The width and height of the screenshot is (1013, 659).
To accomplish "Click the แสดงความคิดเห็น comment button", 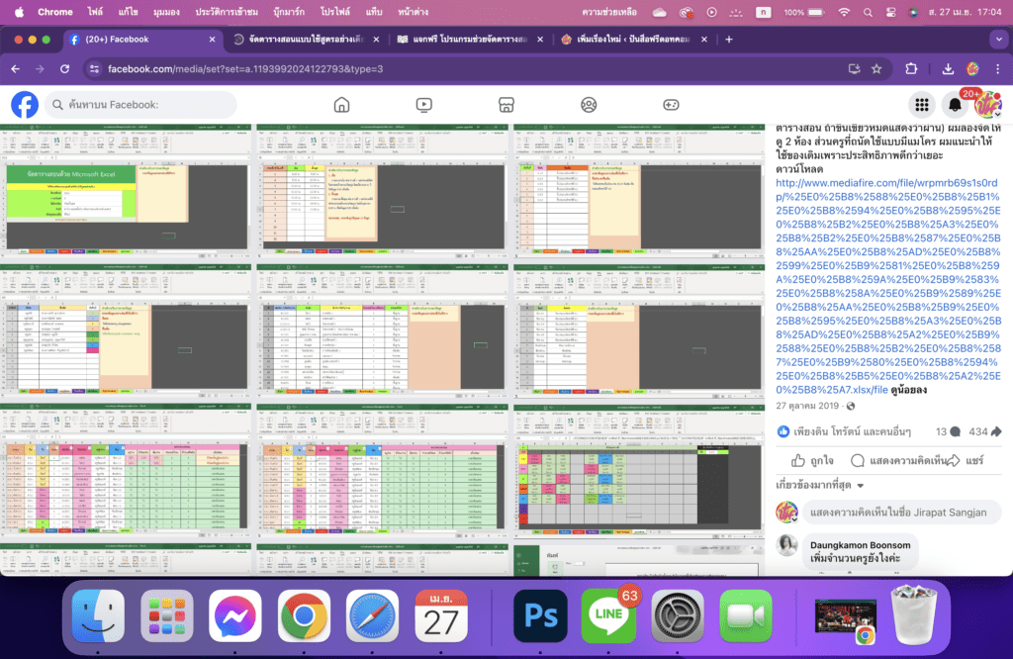I will click(900, 461).
